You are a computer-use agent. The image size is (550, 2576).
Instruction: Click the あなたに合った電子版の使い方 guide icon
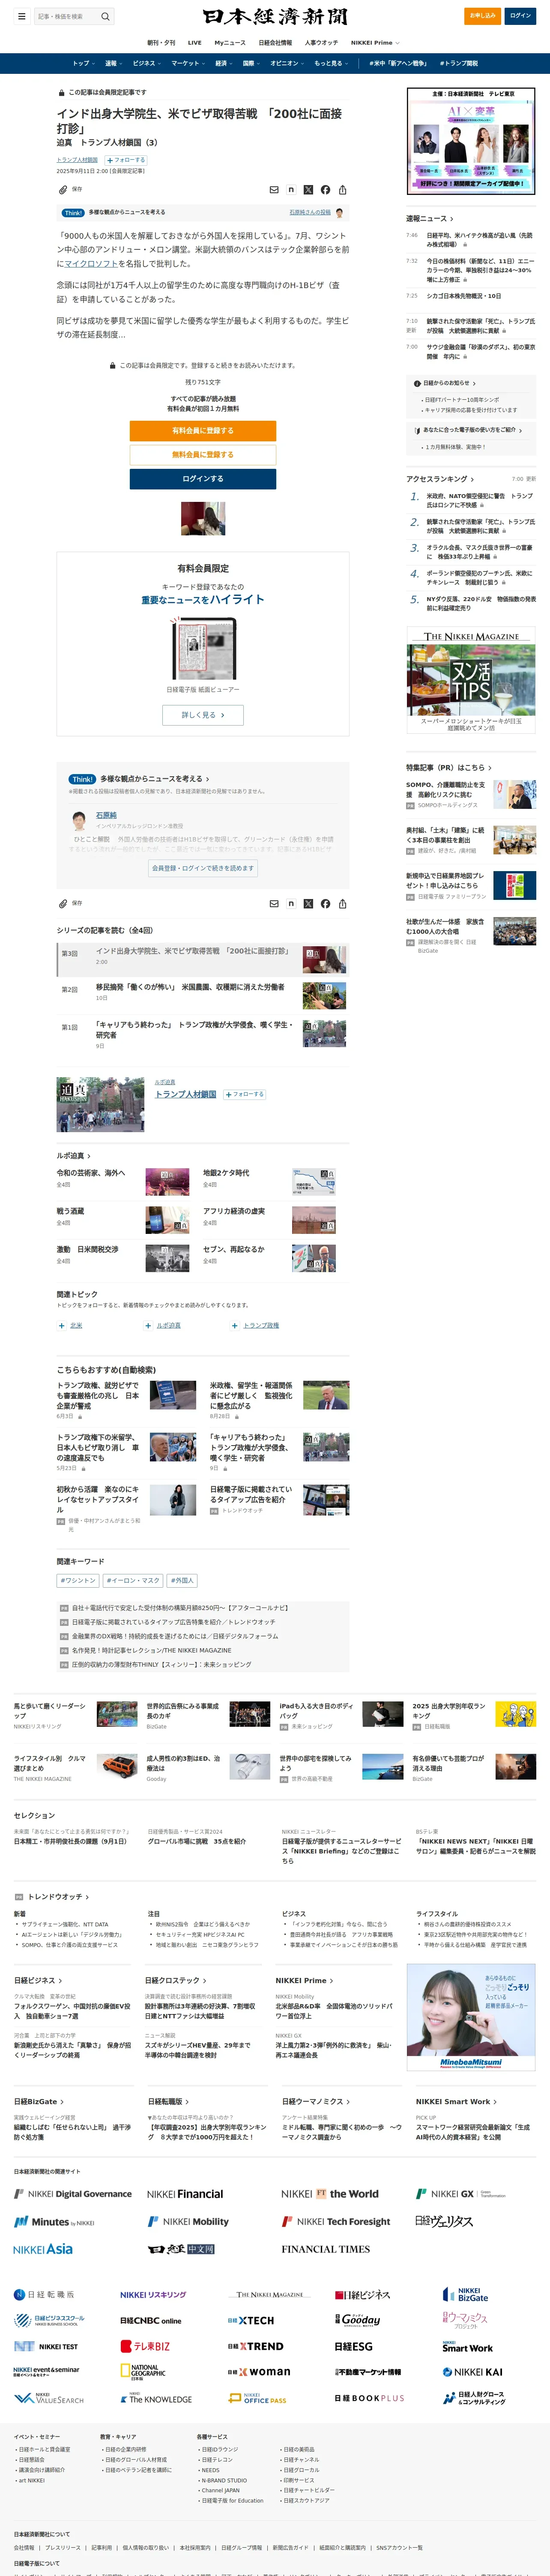point(417,430)
